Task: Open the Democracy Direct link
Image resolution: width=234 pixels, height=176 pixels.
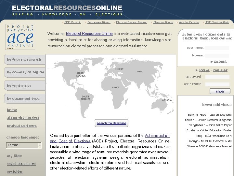Action: pyautogui.click(x=99, y=22)
